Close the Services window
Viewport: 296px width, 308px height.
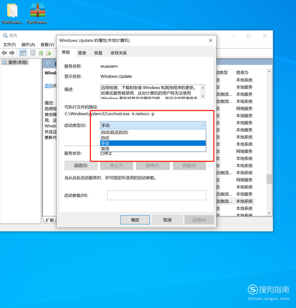click(x=264, y=36)
